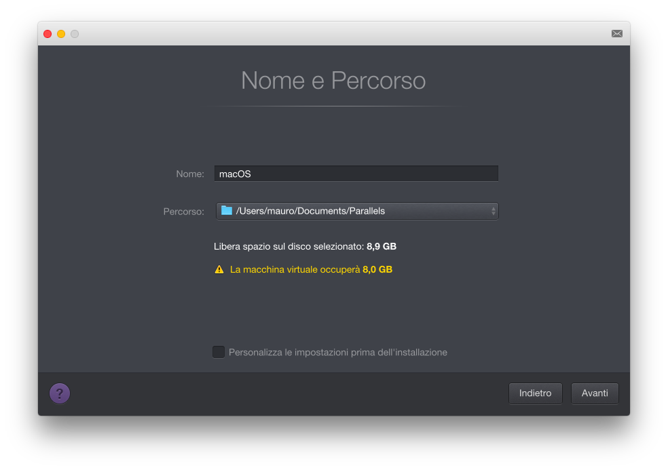Click the blue folder icon in Percorso field
The image size is (668, 470).
pos(227,211)
